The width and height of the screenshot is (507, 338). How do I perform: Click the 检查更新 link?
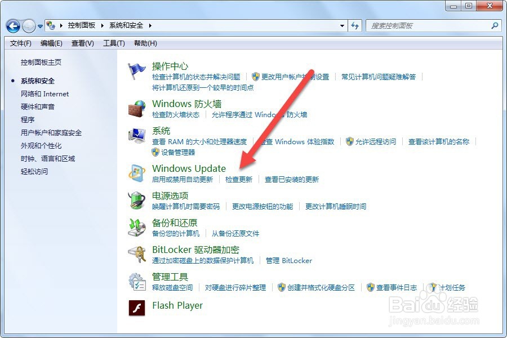(239, 180)
